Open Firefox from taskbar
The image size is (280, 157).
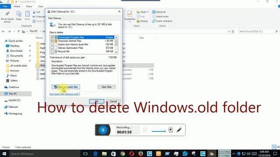click(140, 154)
